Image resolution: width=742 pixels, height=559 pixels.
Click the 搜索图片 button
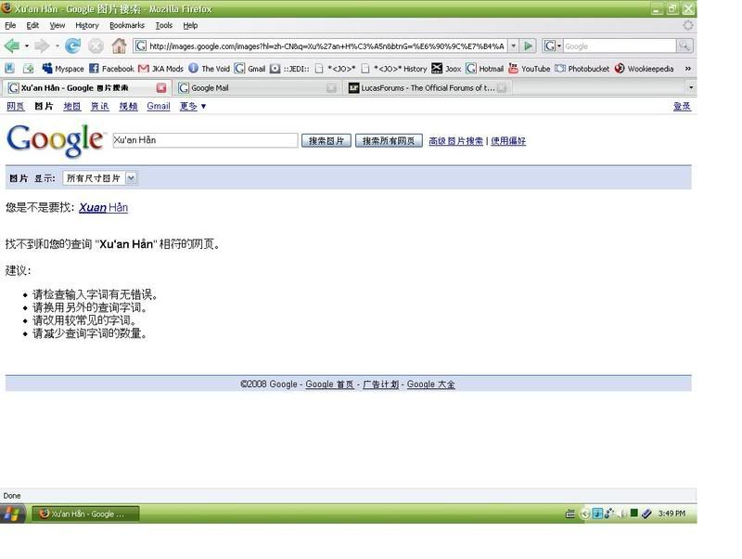326,141
